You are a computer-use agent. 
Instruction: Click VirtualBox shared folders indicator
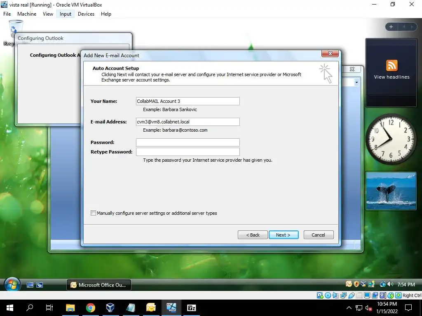[x=359, y=295]
